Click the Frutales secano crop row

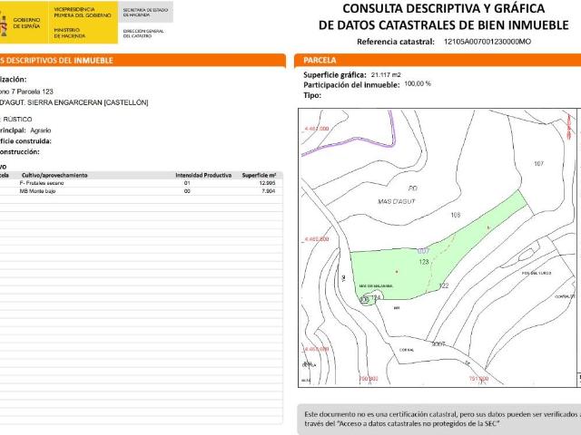coord(141,183)
